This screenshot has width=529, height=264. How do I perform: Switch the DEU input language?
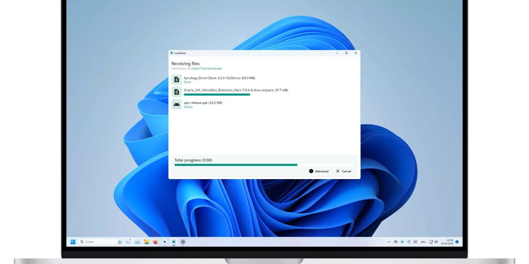coord(423,242)
